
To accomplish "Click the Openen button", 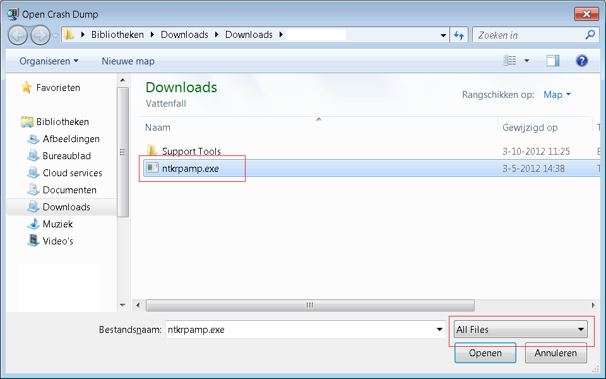I will point(485,353).
